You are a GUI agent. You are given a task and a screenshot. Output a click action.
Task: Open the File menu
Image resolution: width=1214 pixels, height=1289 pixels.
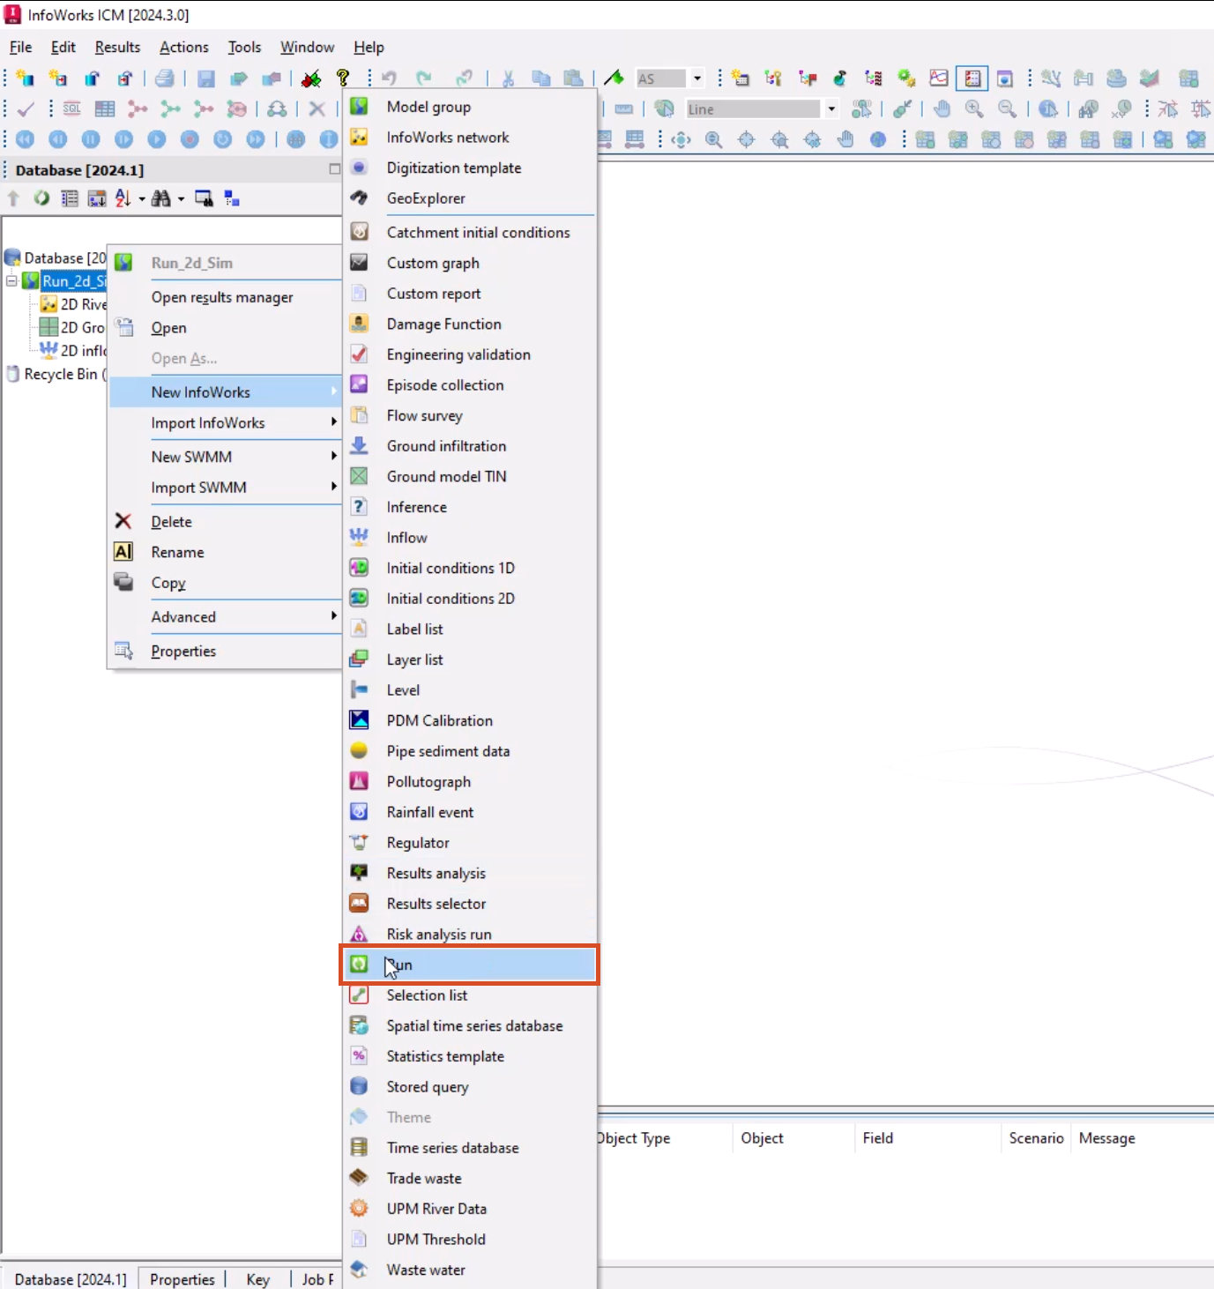coord(20,47)
